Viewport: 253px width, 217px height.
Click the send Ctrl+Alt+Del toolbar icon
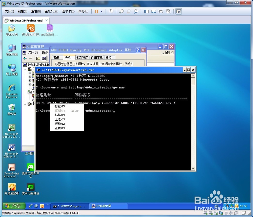tap(111, 11)
